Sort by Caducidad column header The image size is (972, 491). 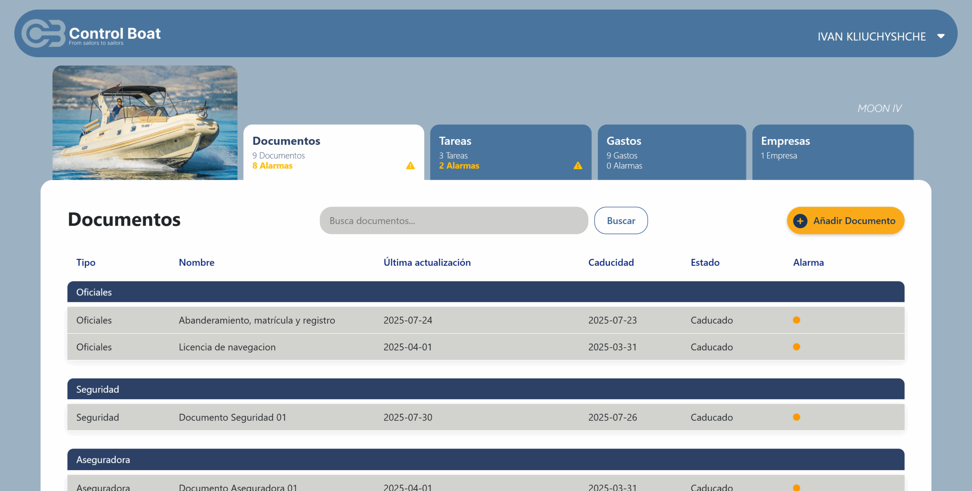click(x=611, y=262)
